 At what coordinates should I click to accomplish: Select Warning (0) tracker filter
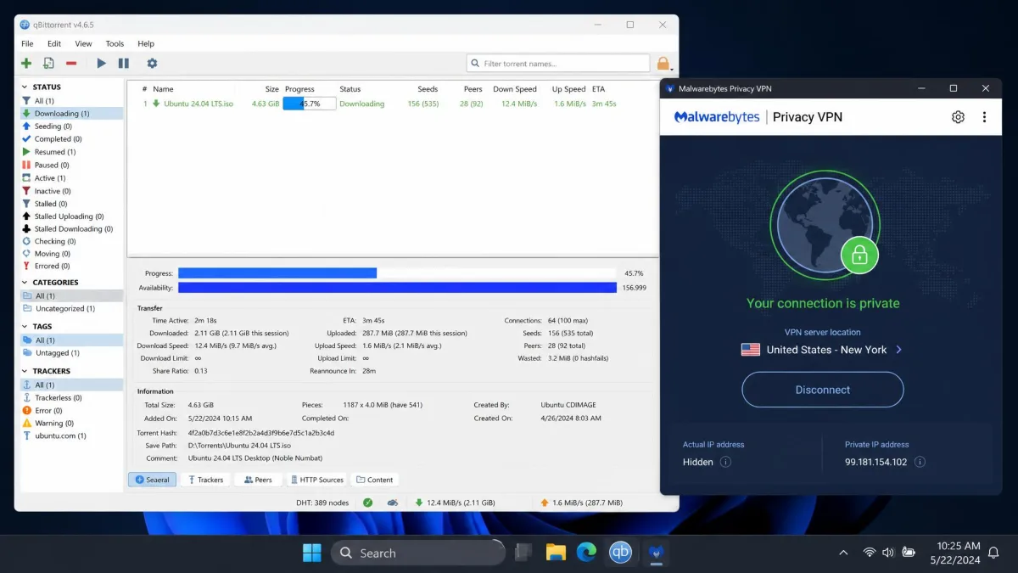(73, 423)
